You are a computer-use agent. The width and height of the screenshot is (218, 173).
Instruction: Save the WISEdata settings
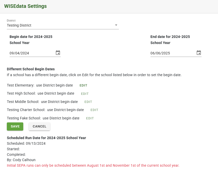[15, 126]
